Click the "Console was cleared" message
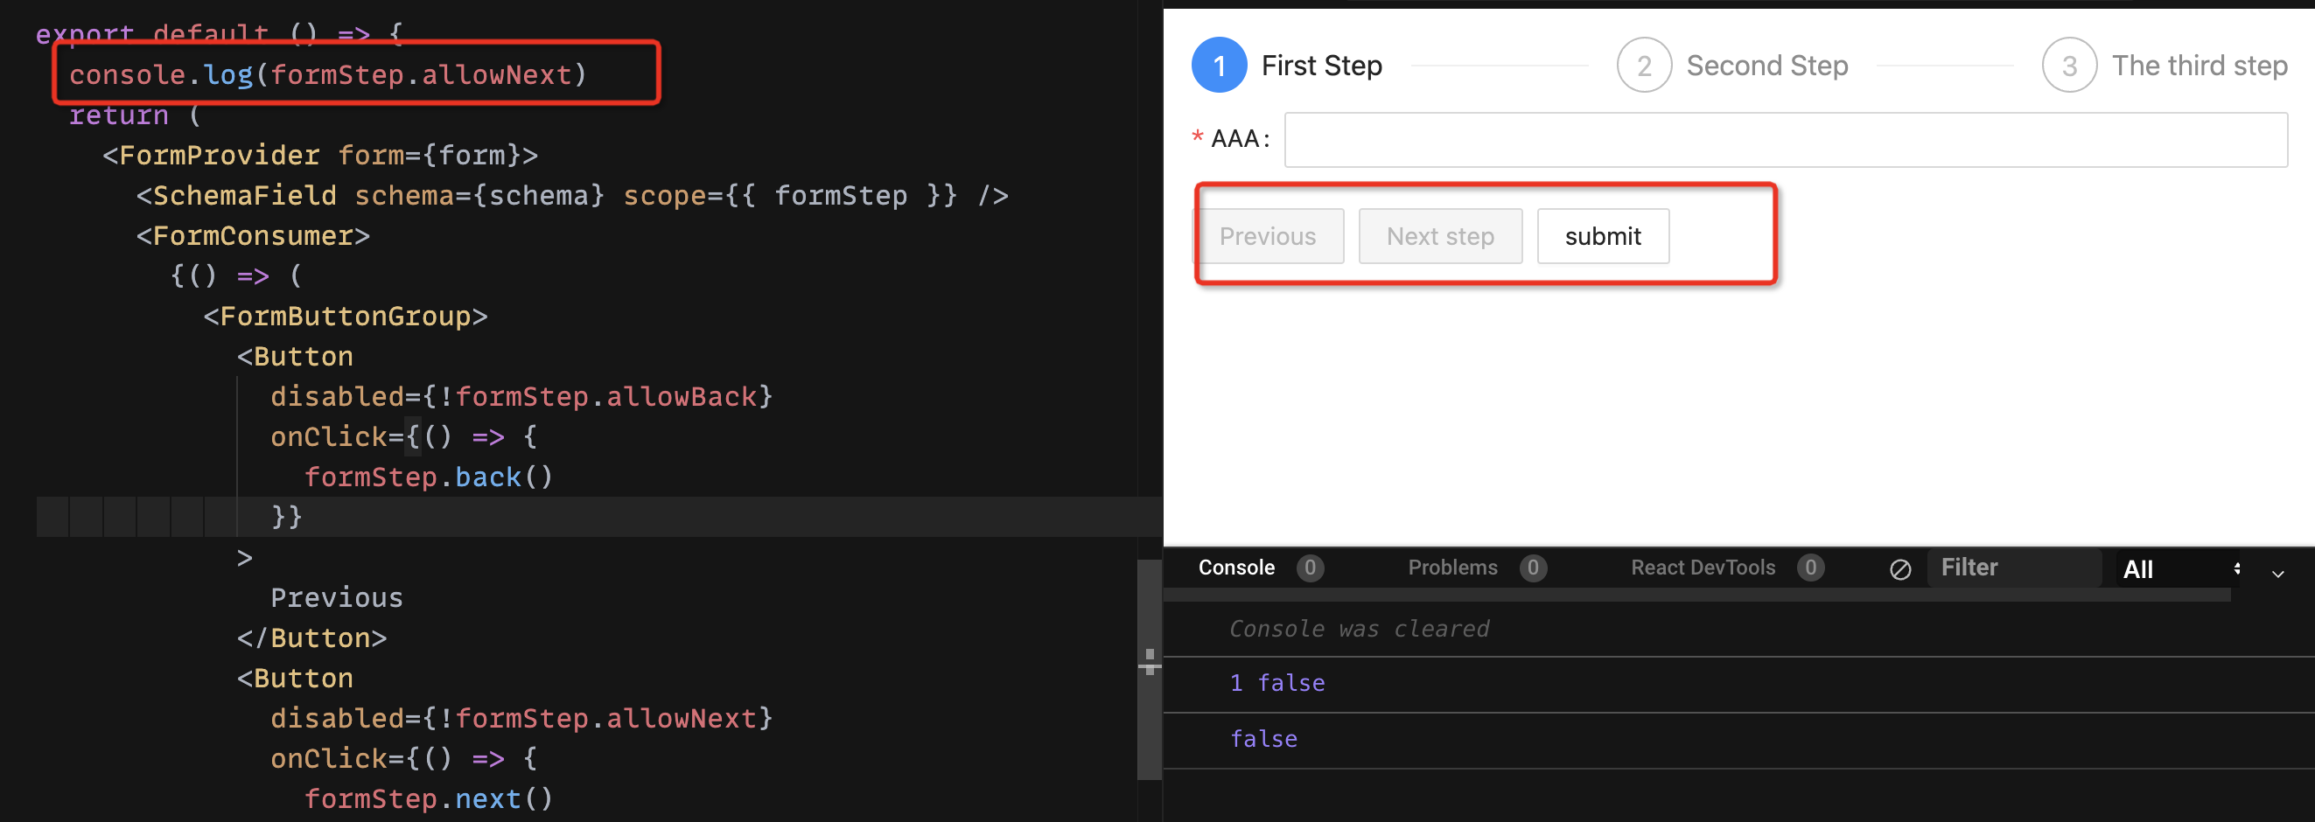Screen dimensions: 2315x822 (1359, 628)
